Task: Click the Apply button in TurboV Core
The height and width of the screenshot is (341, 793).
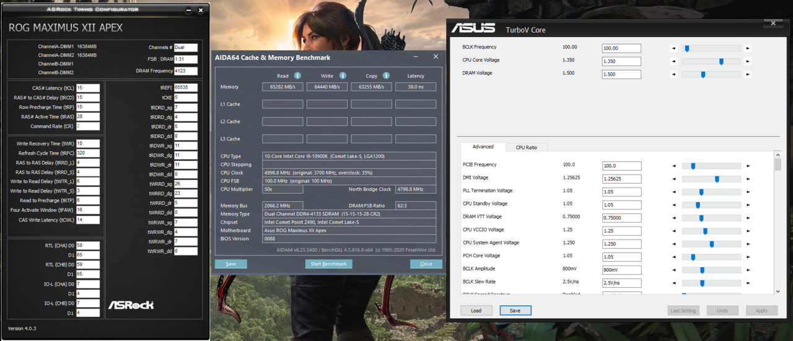Action: [x=761, y=310]
